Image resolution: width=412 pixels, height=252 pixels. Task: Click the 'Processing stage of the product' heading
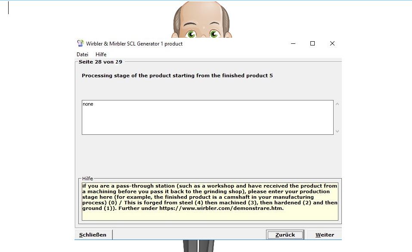(177, 76)
